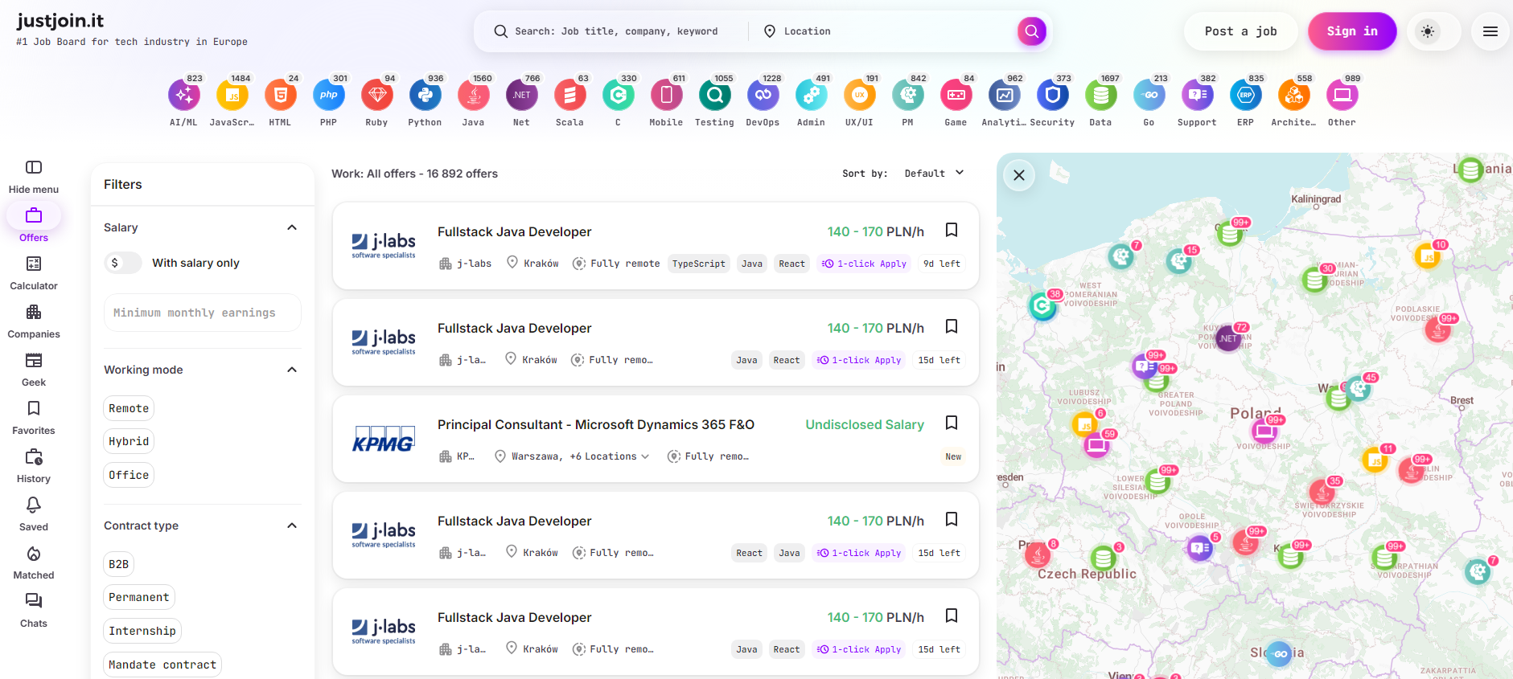The image size is (1513, 679).
Task: Click the magenta search button
Action: [x=1031, y=31]
